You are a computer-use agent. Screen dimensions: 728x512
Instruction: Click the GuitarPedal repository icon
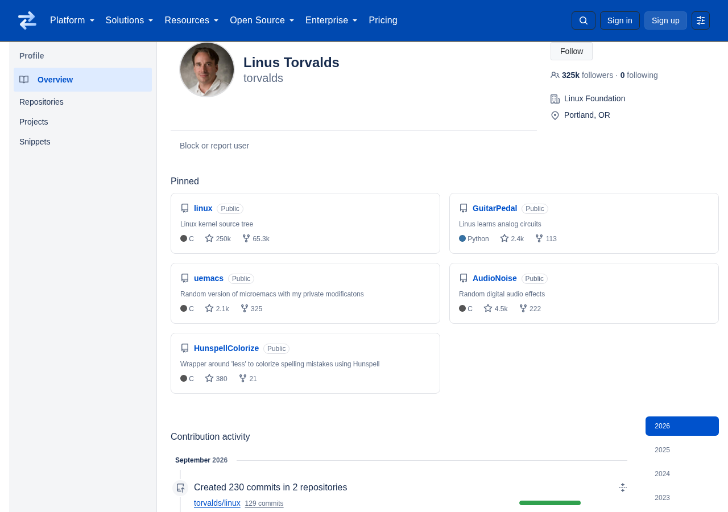(x=464, y=208)
